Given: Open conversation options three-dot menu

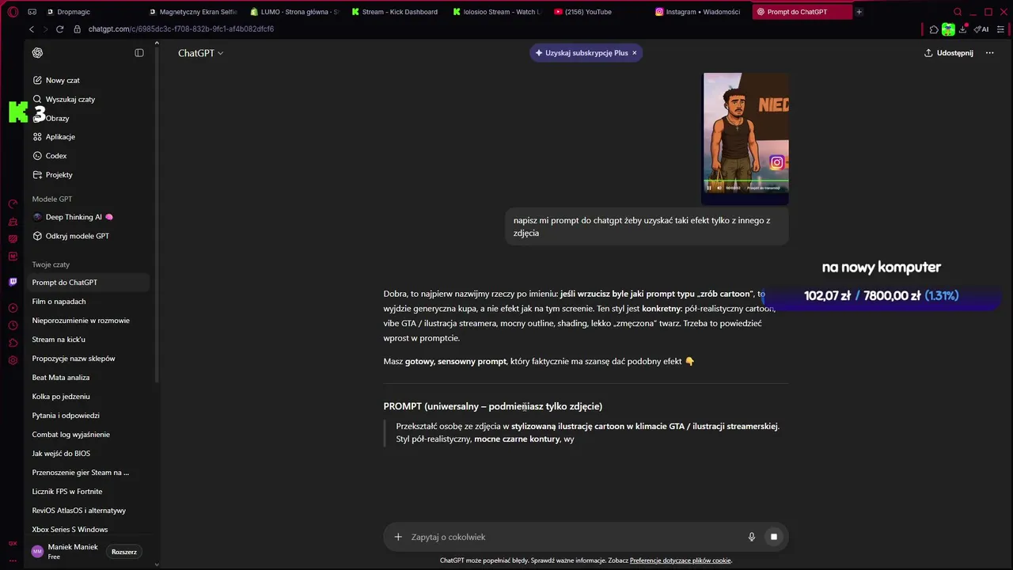Looking at the screenshot, I should click(x=989, y=53).
